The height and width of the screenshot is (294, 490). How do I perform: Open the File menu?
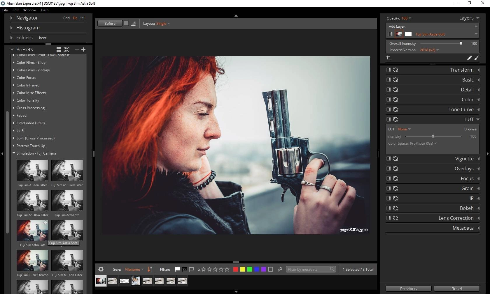point(5,10)
